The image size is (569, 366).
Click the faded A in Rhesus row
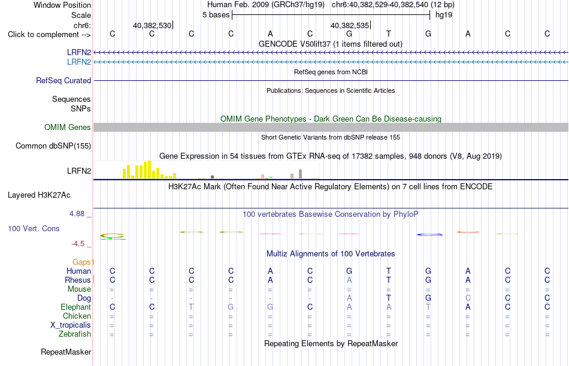coord(349,280)
